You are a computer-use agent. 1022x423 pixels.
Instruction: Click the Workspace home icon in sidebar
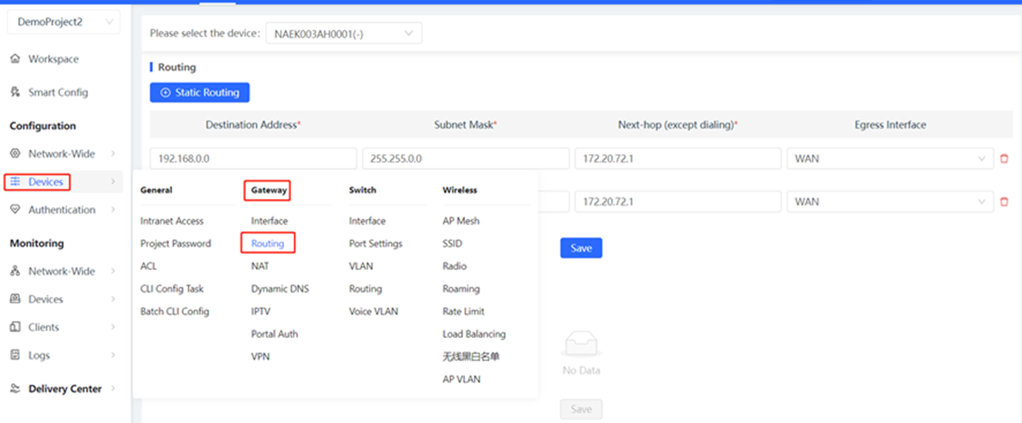click(15, 59)
